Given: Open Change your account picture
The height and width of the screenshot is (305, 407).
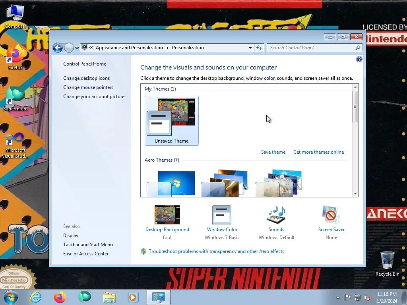Looking at the screenshot, I should point(94,97).
